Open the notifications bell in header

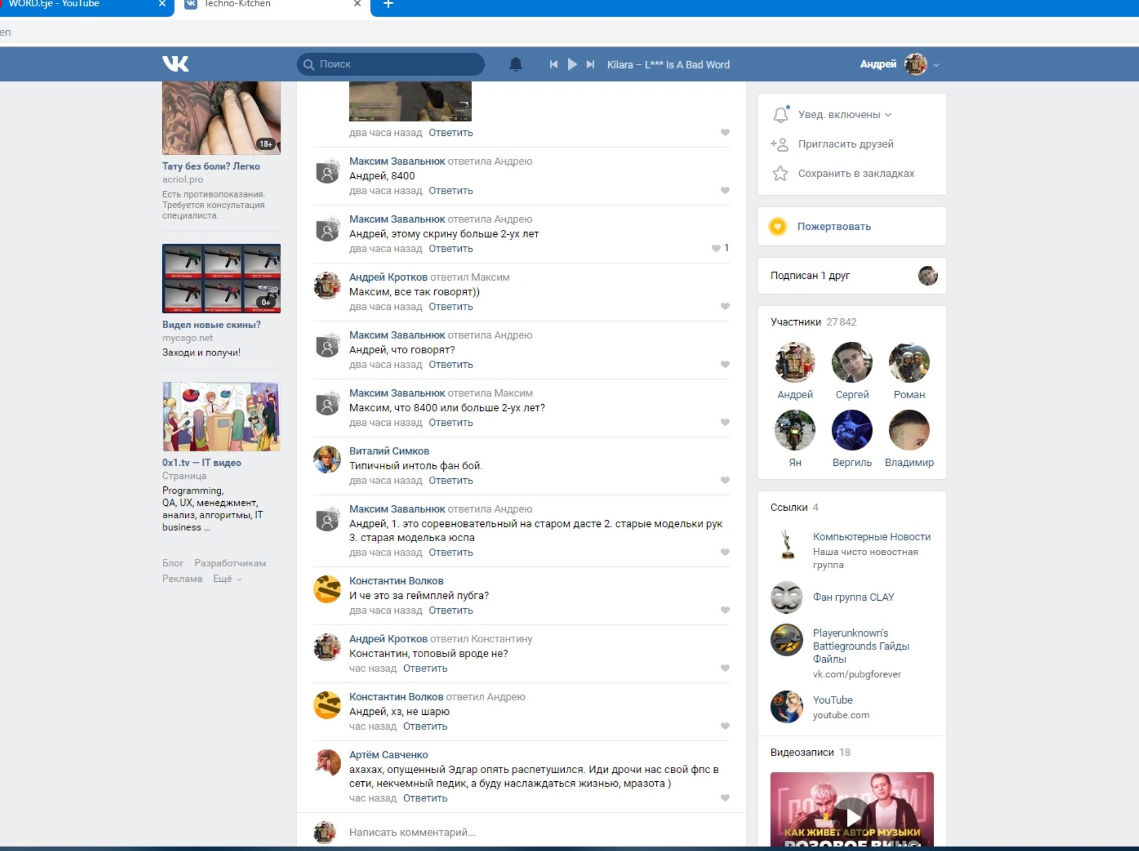(x=515, y=64)
